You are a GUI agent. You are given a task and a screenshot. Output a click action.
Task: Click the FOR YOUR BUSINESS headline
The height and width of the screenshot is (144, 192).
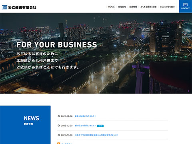57,45
